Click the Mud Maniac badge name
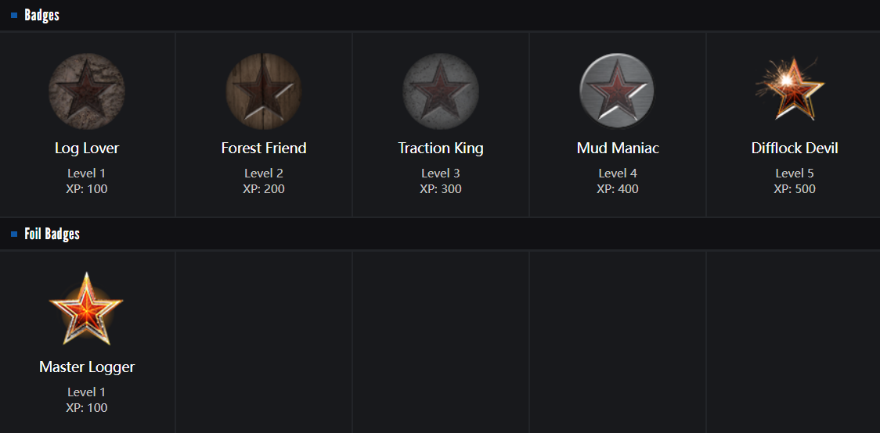880x433 pixels. 618,148
